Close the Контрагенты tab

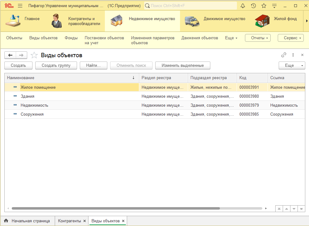click(84, 221)
